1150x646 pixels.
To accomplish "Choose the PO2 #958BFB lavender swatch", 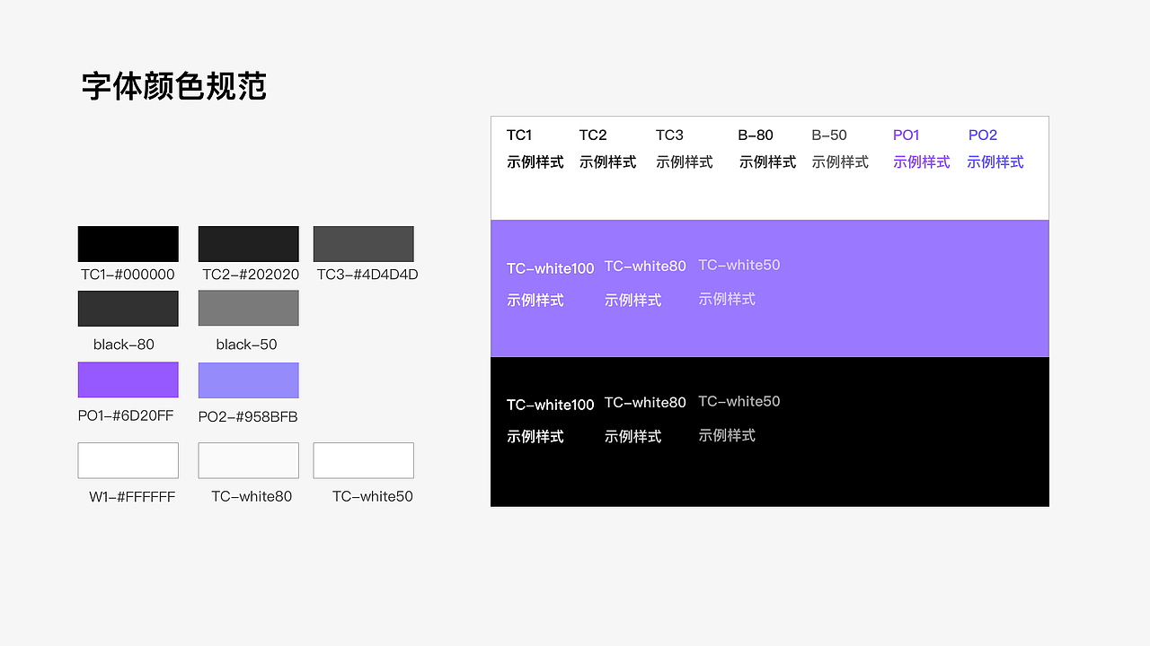I will point(248,380).
